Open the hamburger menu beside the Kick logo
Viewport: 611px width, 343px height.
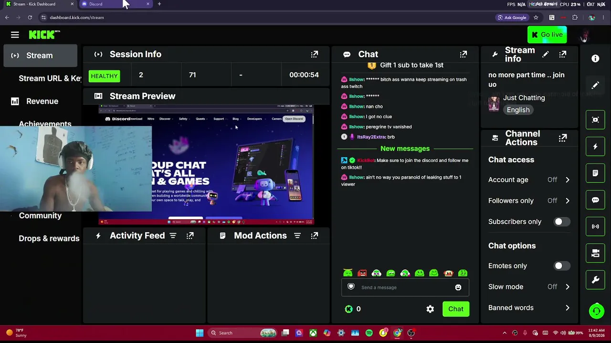pyautogui.click(x=15, y=35)
